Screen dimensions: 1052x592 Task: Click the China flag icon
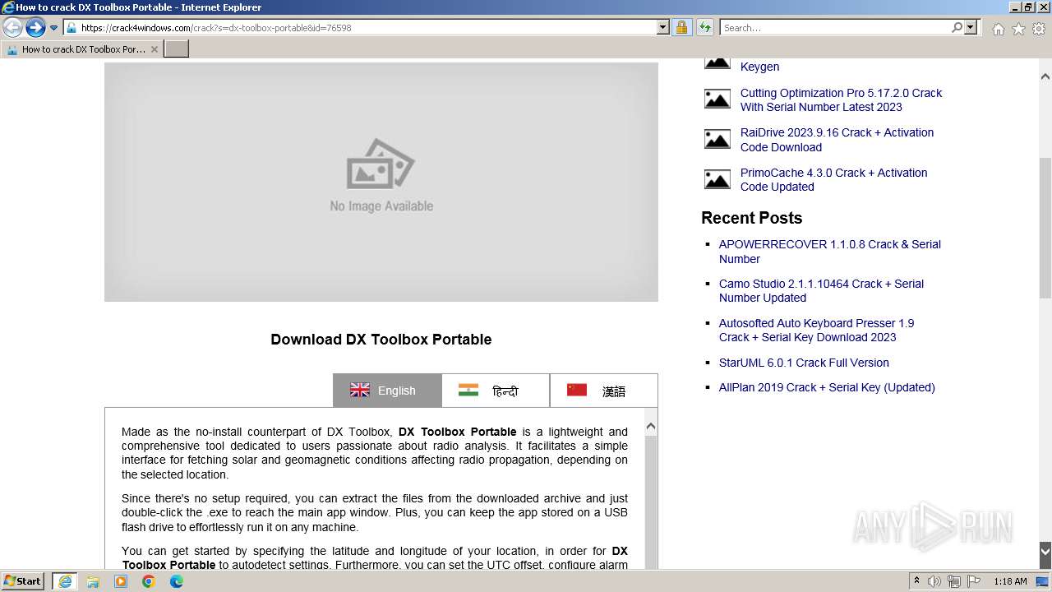tap(577, 390)
